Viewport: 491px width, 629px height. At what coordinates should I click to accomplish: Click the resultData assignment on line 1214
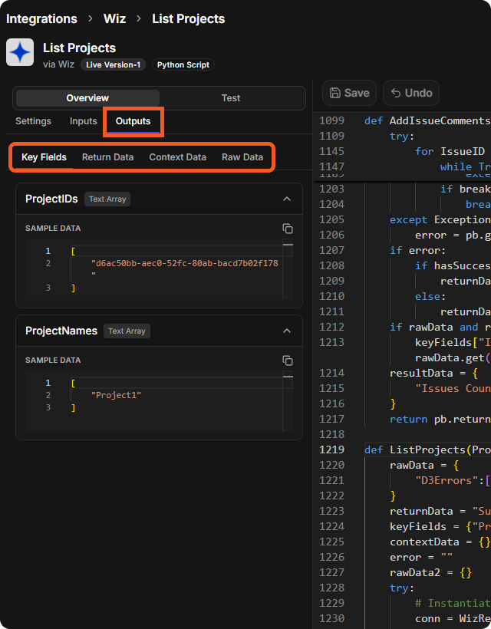pyautogui.click(x=433, y=373)
